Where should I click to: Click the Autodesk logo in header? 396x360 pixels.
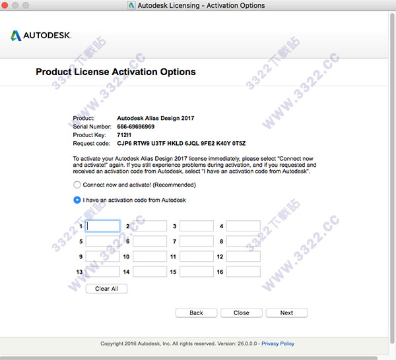pos(41,35)
